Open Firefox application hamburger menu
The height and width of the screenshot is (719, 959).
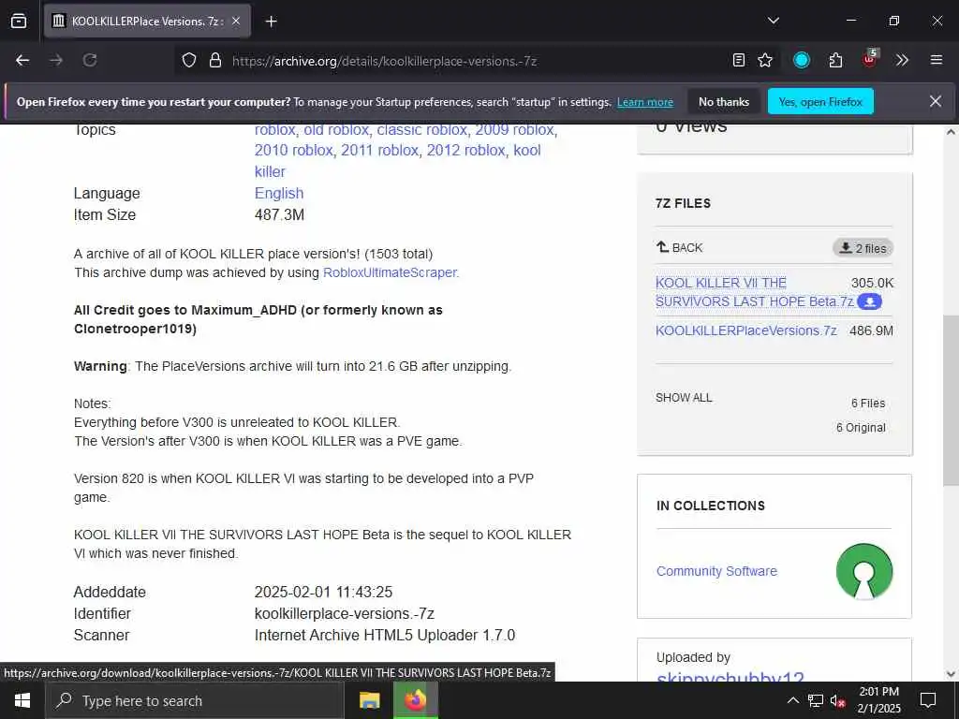point(936,60)
